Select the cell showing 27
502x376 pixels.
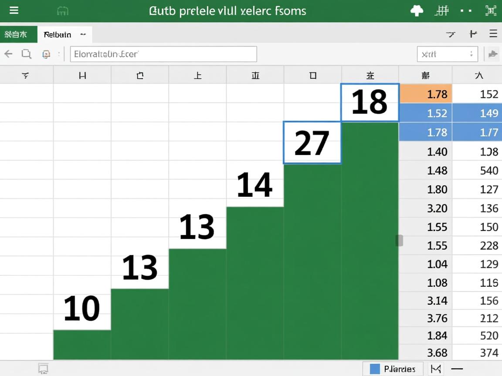click(x=312, y=143)
